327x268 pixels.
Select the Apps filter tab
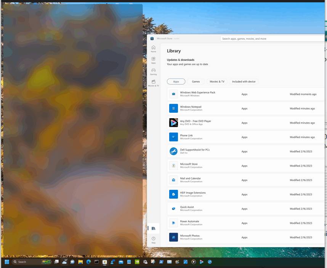point(176,82)
